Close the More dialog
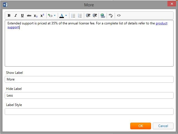Image resolution: width=178 pixels, height=134 pixels. point(172,4)
